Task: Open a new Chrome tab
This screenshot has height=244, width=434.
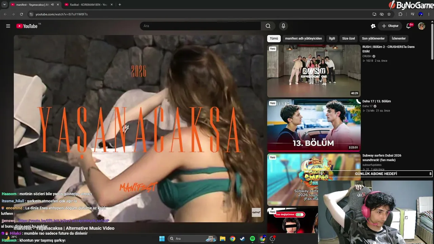Action: pyautogui.click(x=120, y=4)
